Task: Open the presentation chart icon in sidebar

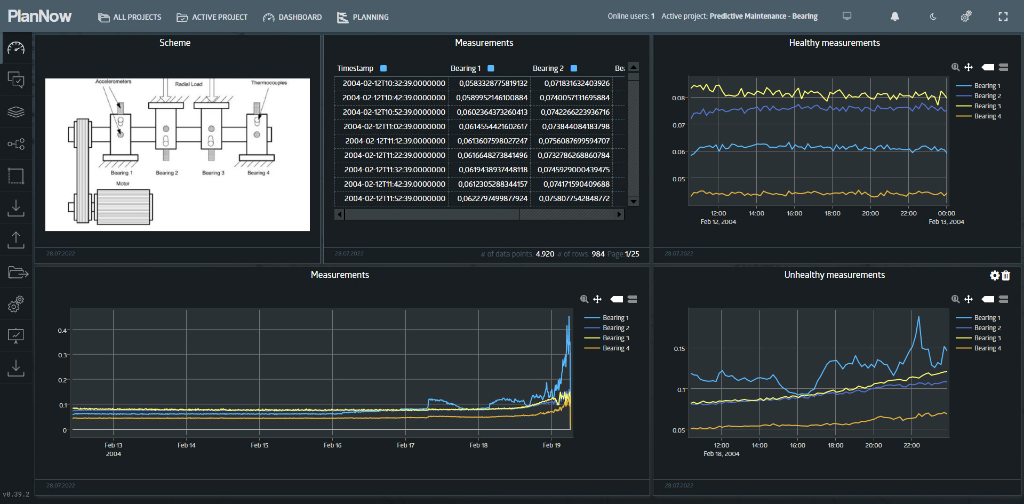Action: 16,336
